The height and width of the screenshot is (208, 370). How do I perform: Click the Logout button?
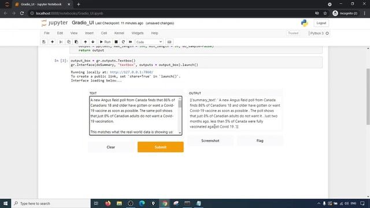click(321, 23)
